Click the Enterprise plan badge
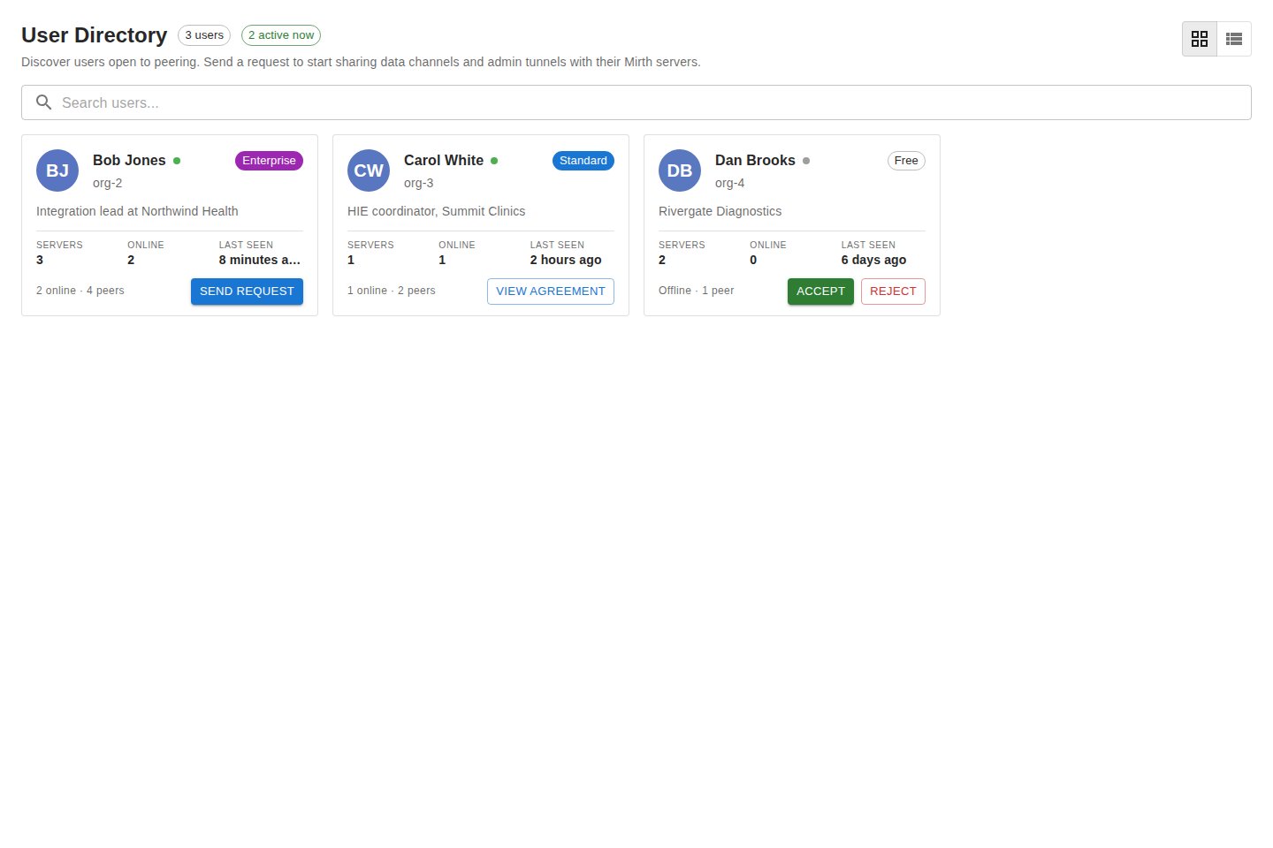1273x848 pixels. (x=269, y=161)
